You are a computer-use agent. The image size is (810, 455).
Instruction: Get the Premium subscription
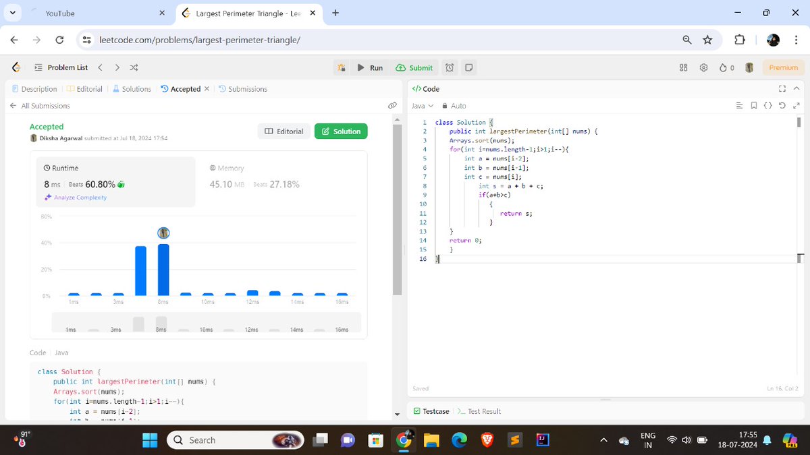pos(783,67)
